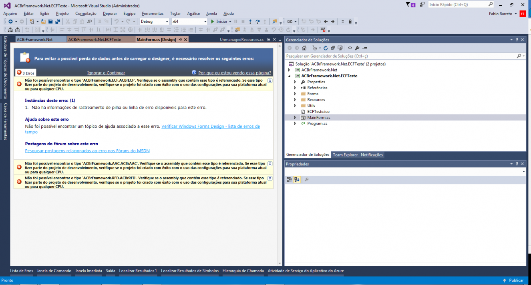Screen dimensions: 531x285
Task: Open Properties wrench icon in Solution Explorer toolbar
Action: (357, 48)
